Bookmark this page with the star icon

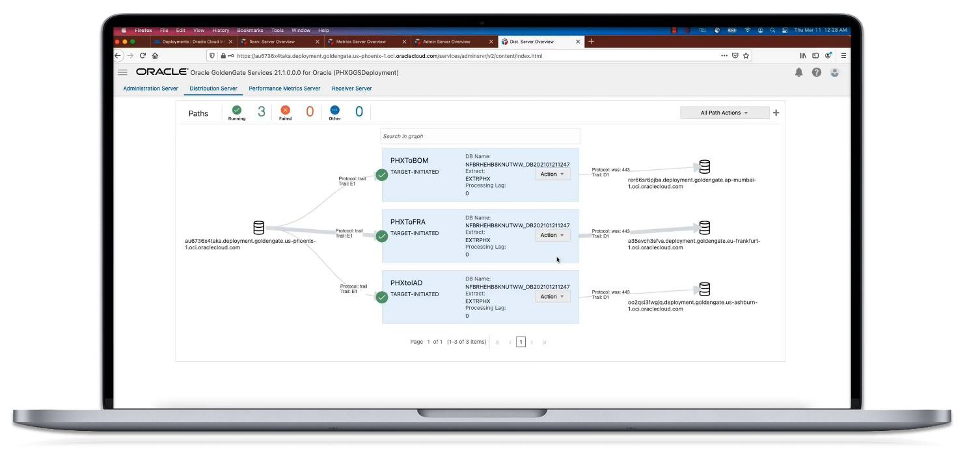[746, 56]
